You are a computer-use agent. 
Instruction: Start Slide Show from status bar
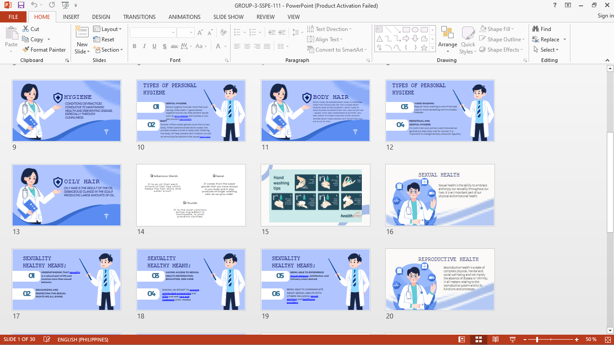[512, 339]
